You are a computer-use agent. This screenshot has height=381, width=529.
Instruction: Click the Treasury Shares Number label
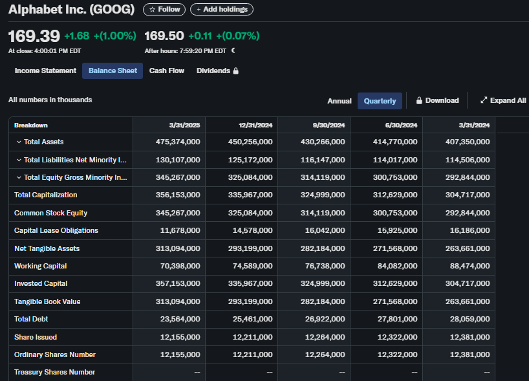(54, 372)
